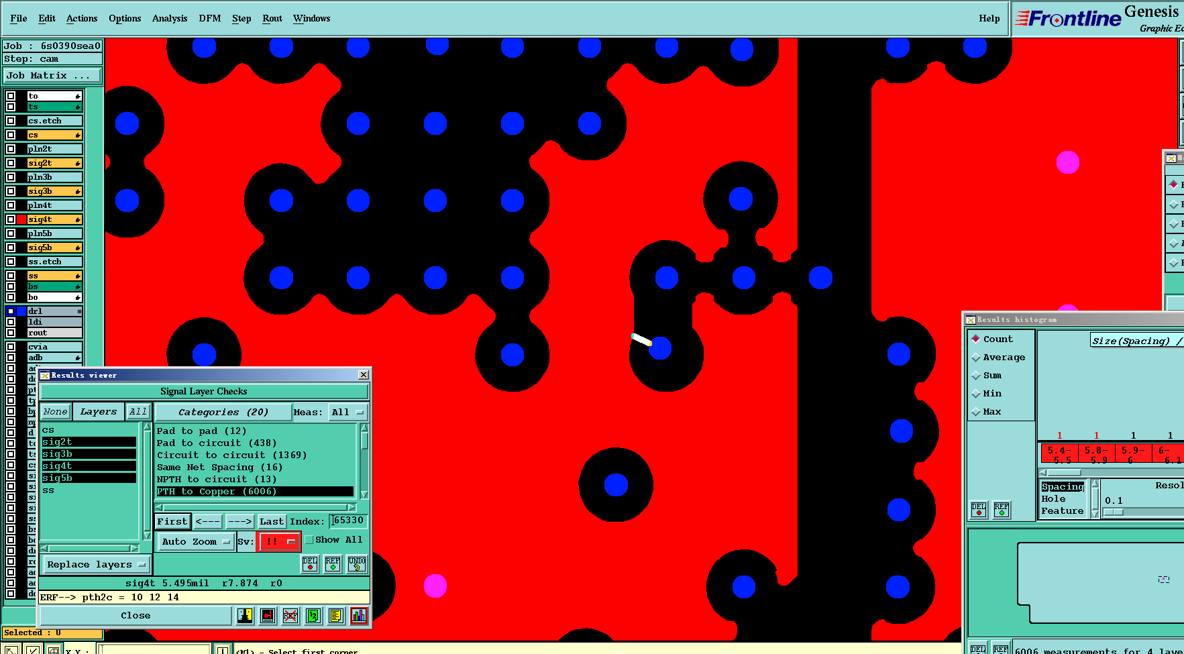Open the Analysis menu
This screenshot has width=1184, height=654.
point(170,18)
